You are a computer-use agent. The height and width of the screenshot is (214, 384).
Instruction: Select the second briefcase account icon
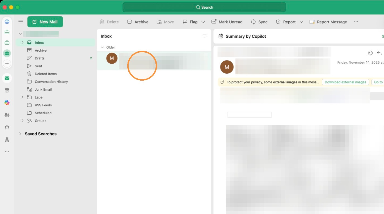[x=7, y=42]
